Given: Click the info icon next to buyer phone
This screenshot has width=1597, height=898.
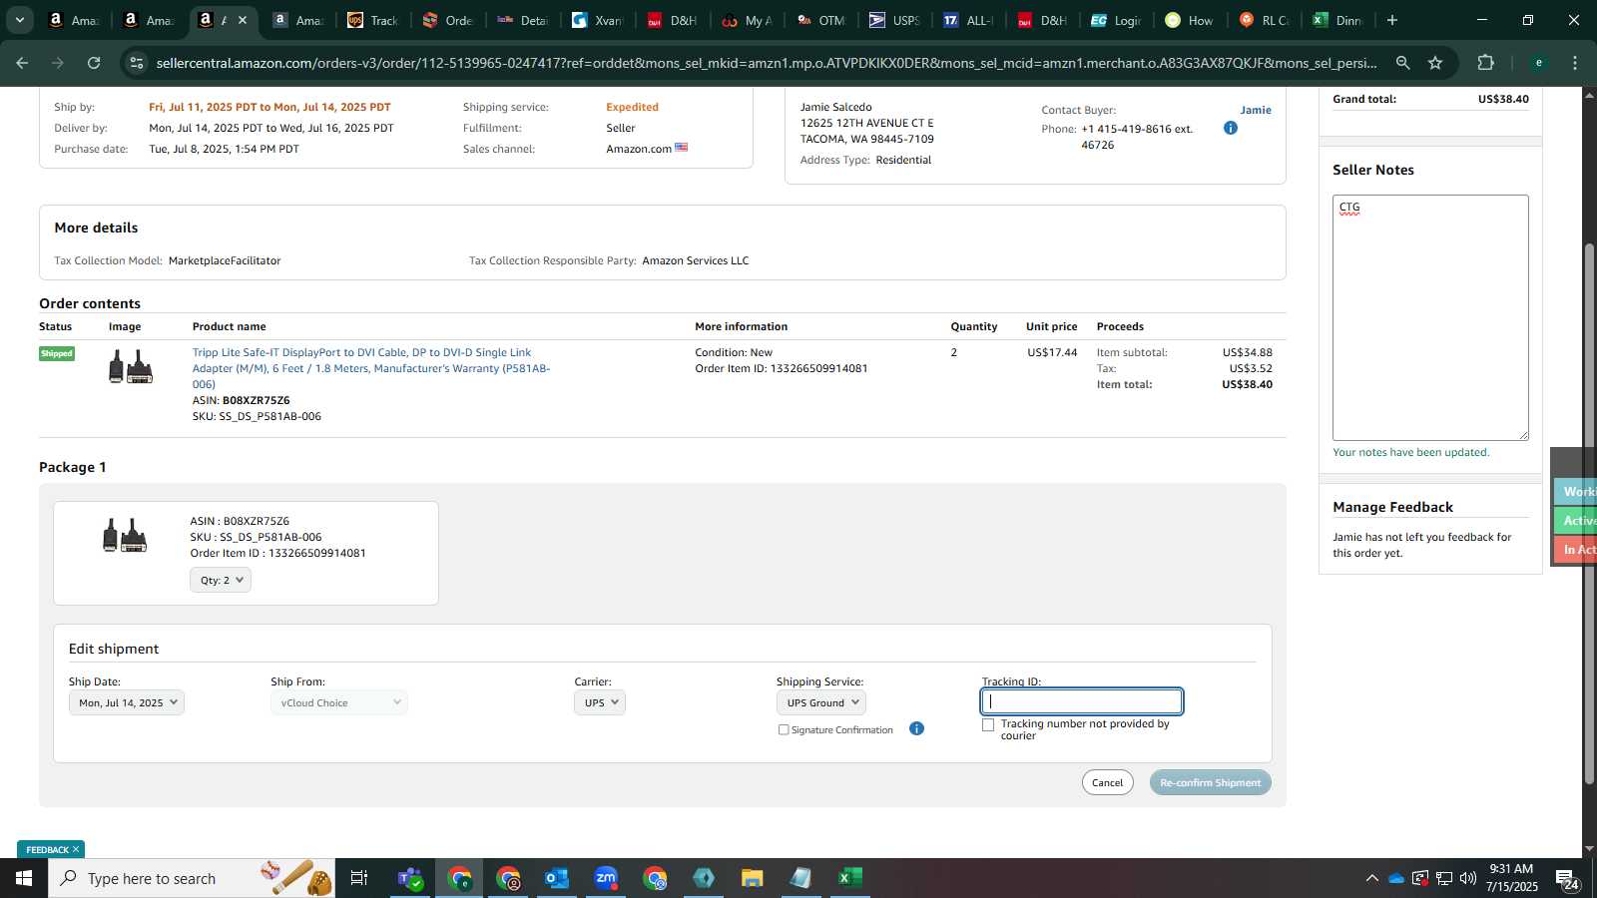Looking at the screenshot, I should coord(1230,128).
